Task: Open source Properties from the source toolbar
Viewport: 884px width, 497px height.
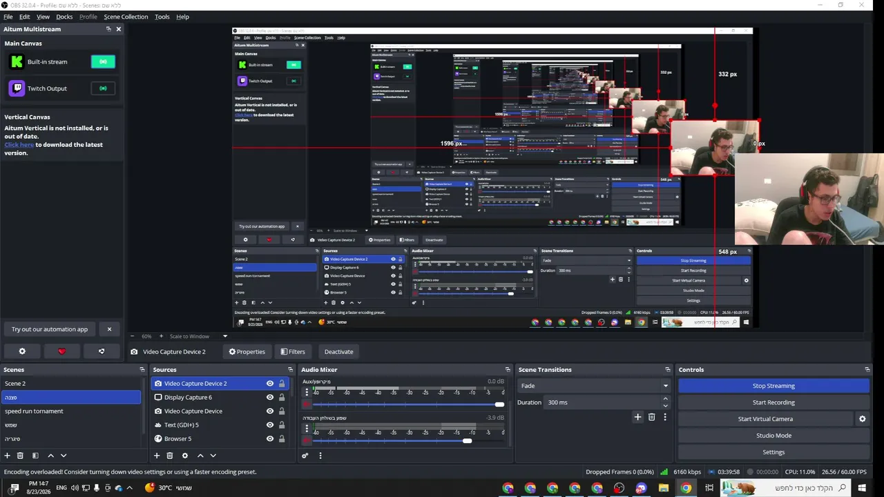Action: 247,351
